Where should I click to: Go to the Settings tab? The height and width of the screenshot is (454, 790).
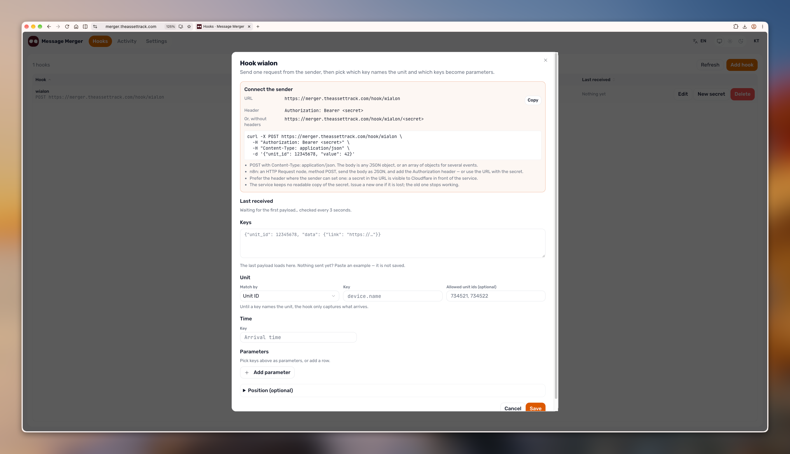[x=156, y=41]
